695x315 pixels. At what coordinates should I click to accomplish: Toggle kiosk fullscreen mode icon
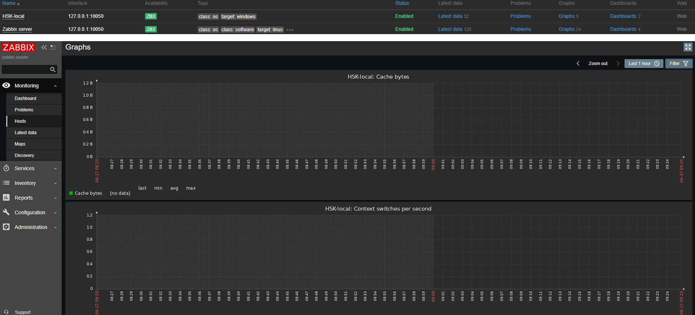pyautogui.click(x=688, y=47)
